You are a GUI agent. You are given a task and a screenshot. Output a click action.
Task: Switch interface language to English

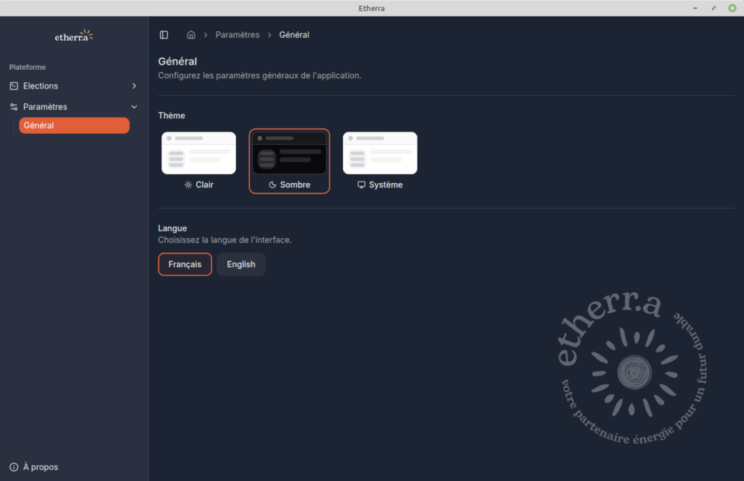click(x=241, y=264)
